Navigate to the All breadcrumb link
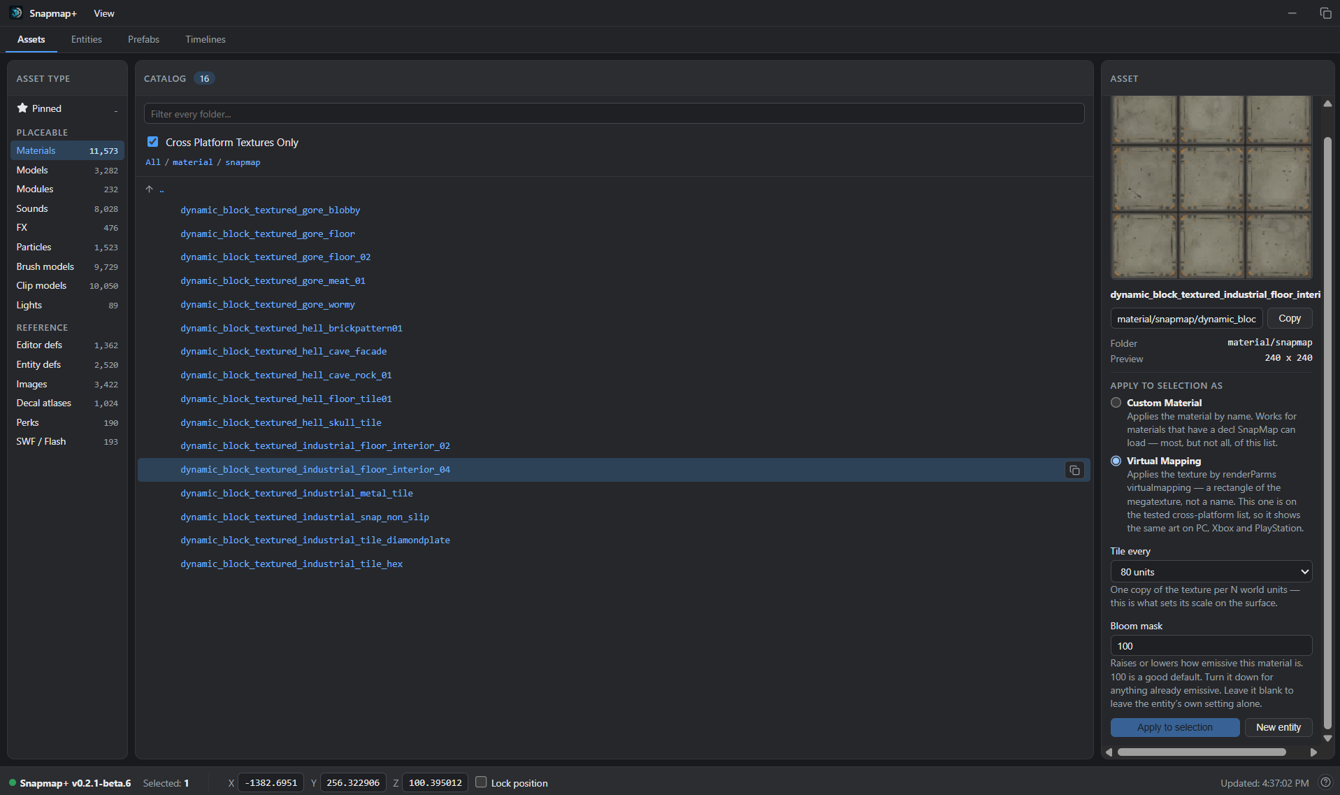 coord(153,162)
